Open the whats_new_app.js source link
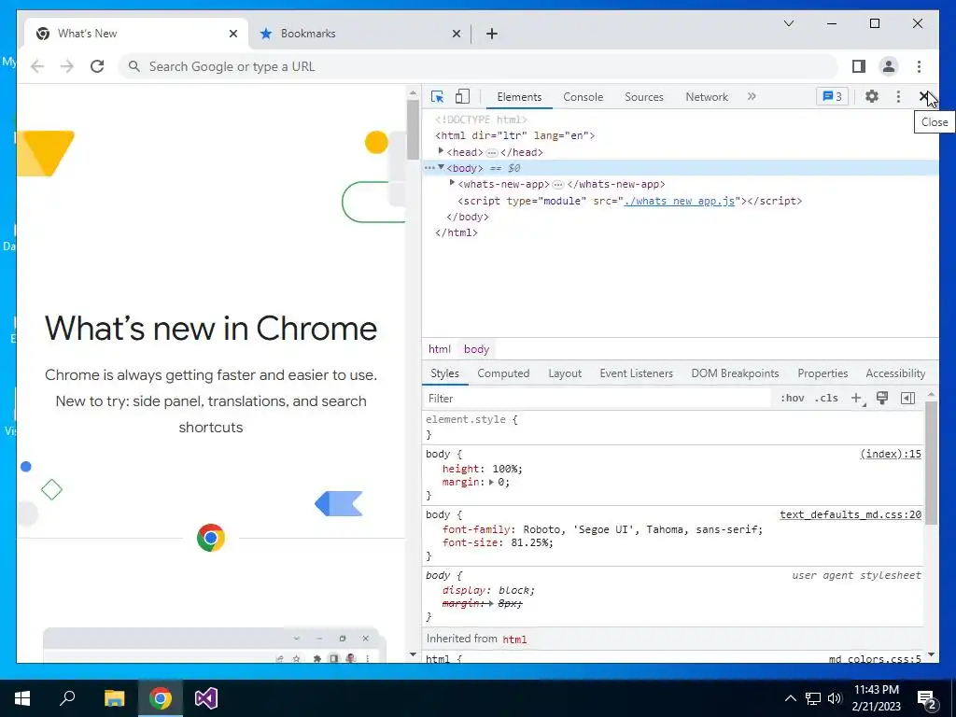The height and width of the screenshot is (717, 956). click(x=680, y=201)
